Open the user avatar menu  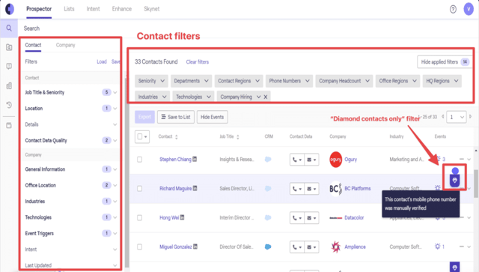[469, 9]
